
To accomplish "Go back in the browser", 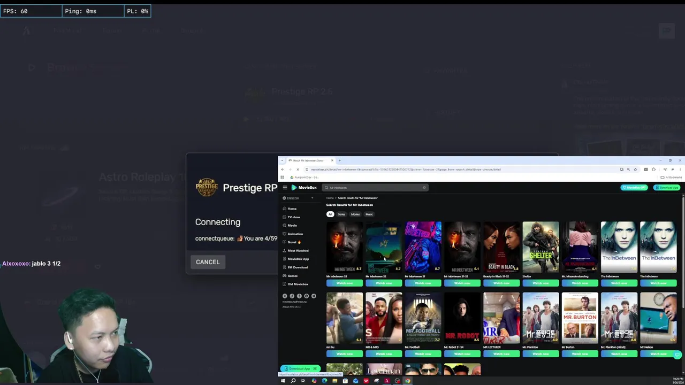I will (283, 170).
